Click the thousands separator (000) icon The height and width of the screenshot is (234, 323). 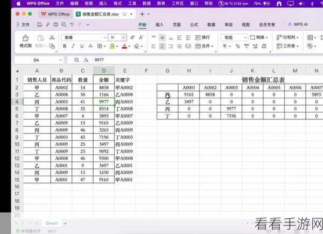[x=247, y=46]
